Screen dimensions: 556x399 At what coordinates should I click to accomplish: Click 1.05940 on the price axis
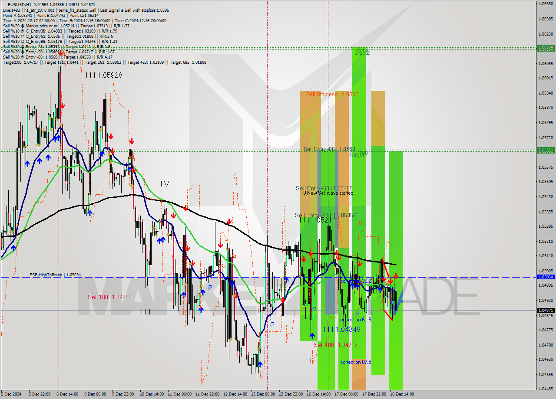(546, 93)
